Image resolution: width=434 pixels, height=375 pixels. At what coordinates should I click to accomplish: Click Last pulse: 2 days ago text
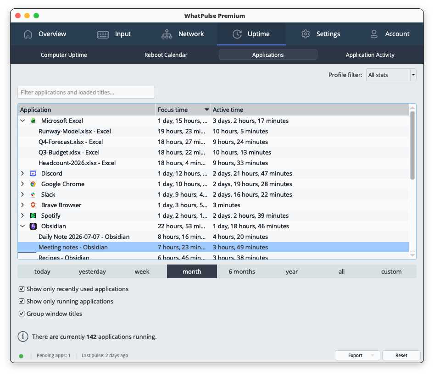tap(105, 355)
